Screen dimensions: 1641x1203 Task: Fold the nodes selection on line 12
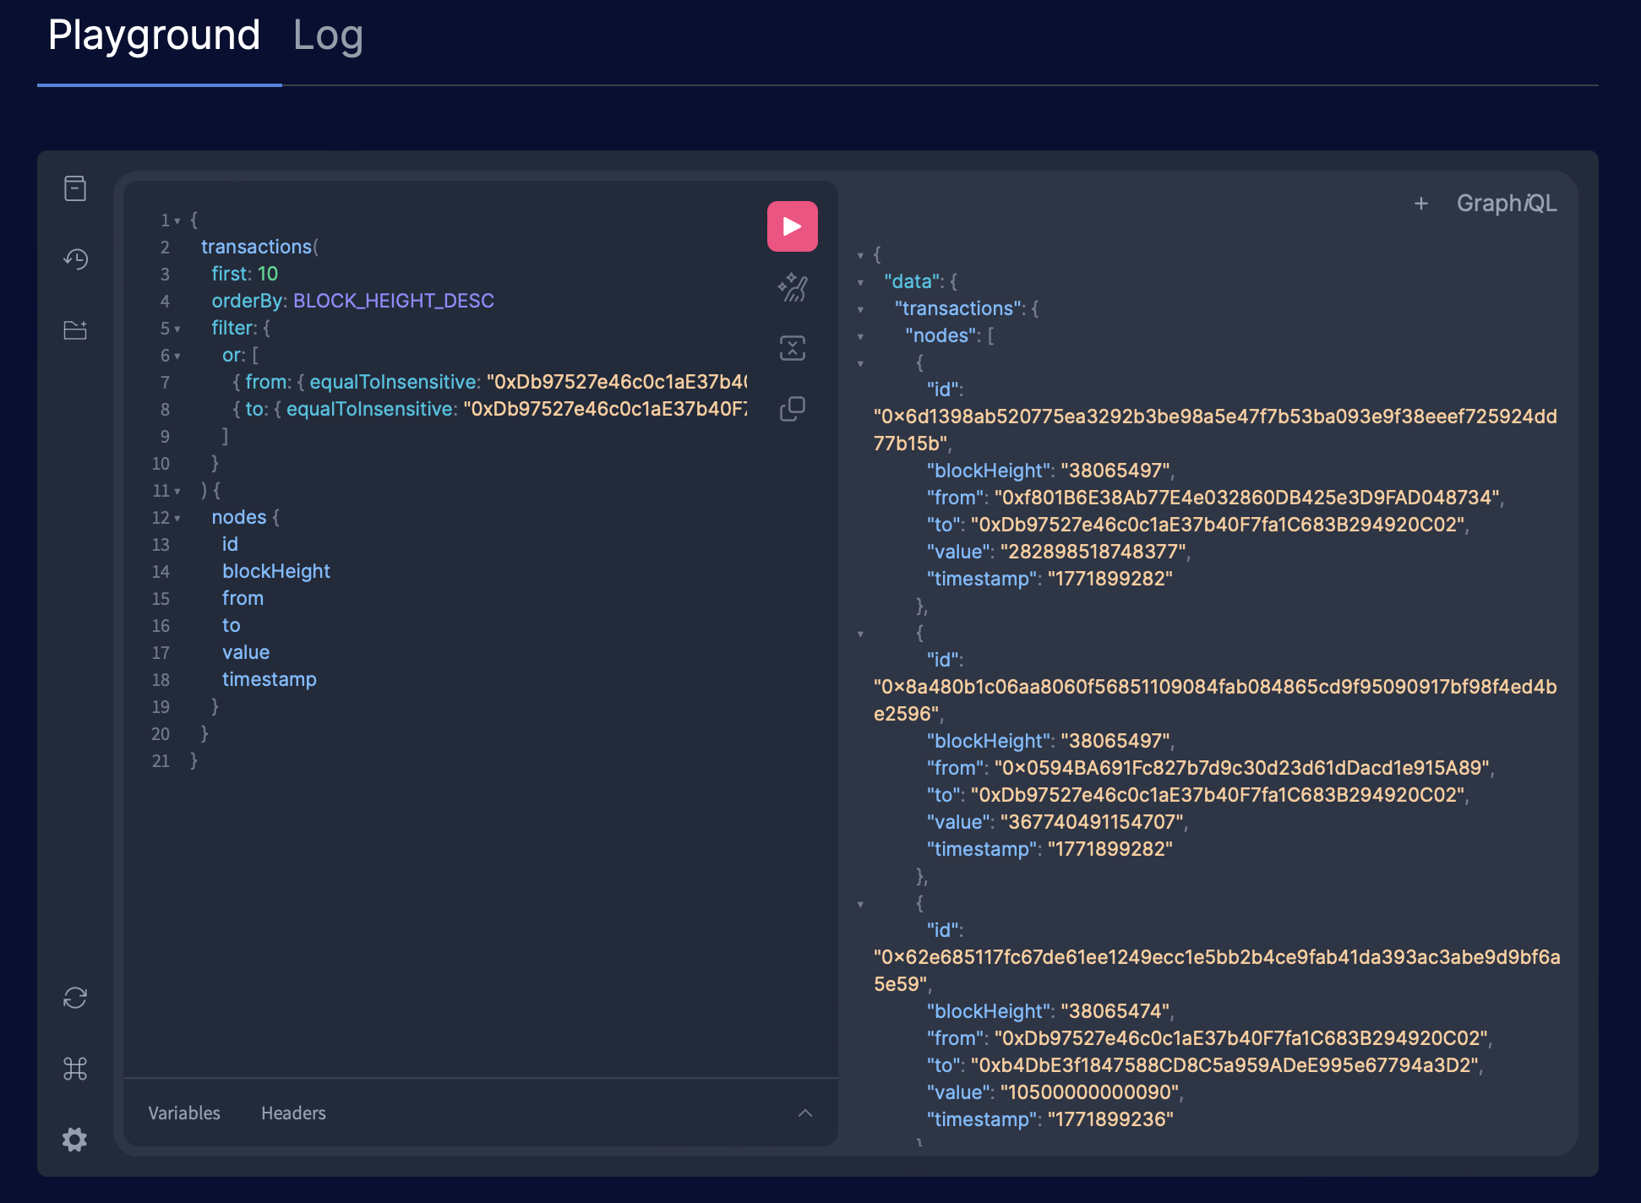coord(177,518)
